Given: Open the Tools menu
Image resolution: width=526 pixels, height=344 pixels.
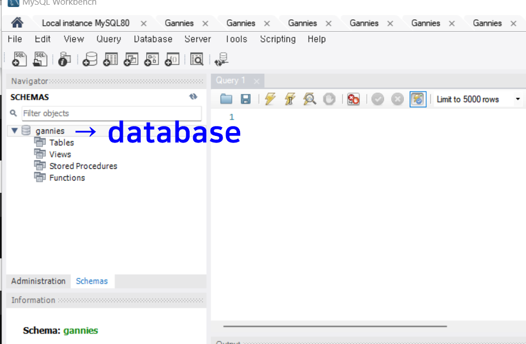Looking at the screenshot, I should tap(236, 39).
